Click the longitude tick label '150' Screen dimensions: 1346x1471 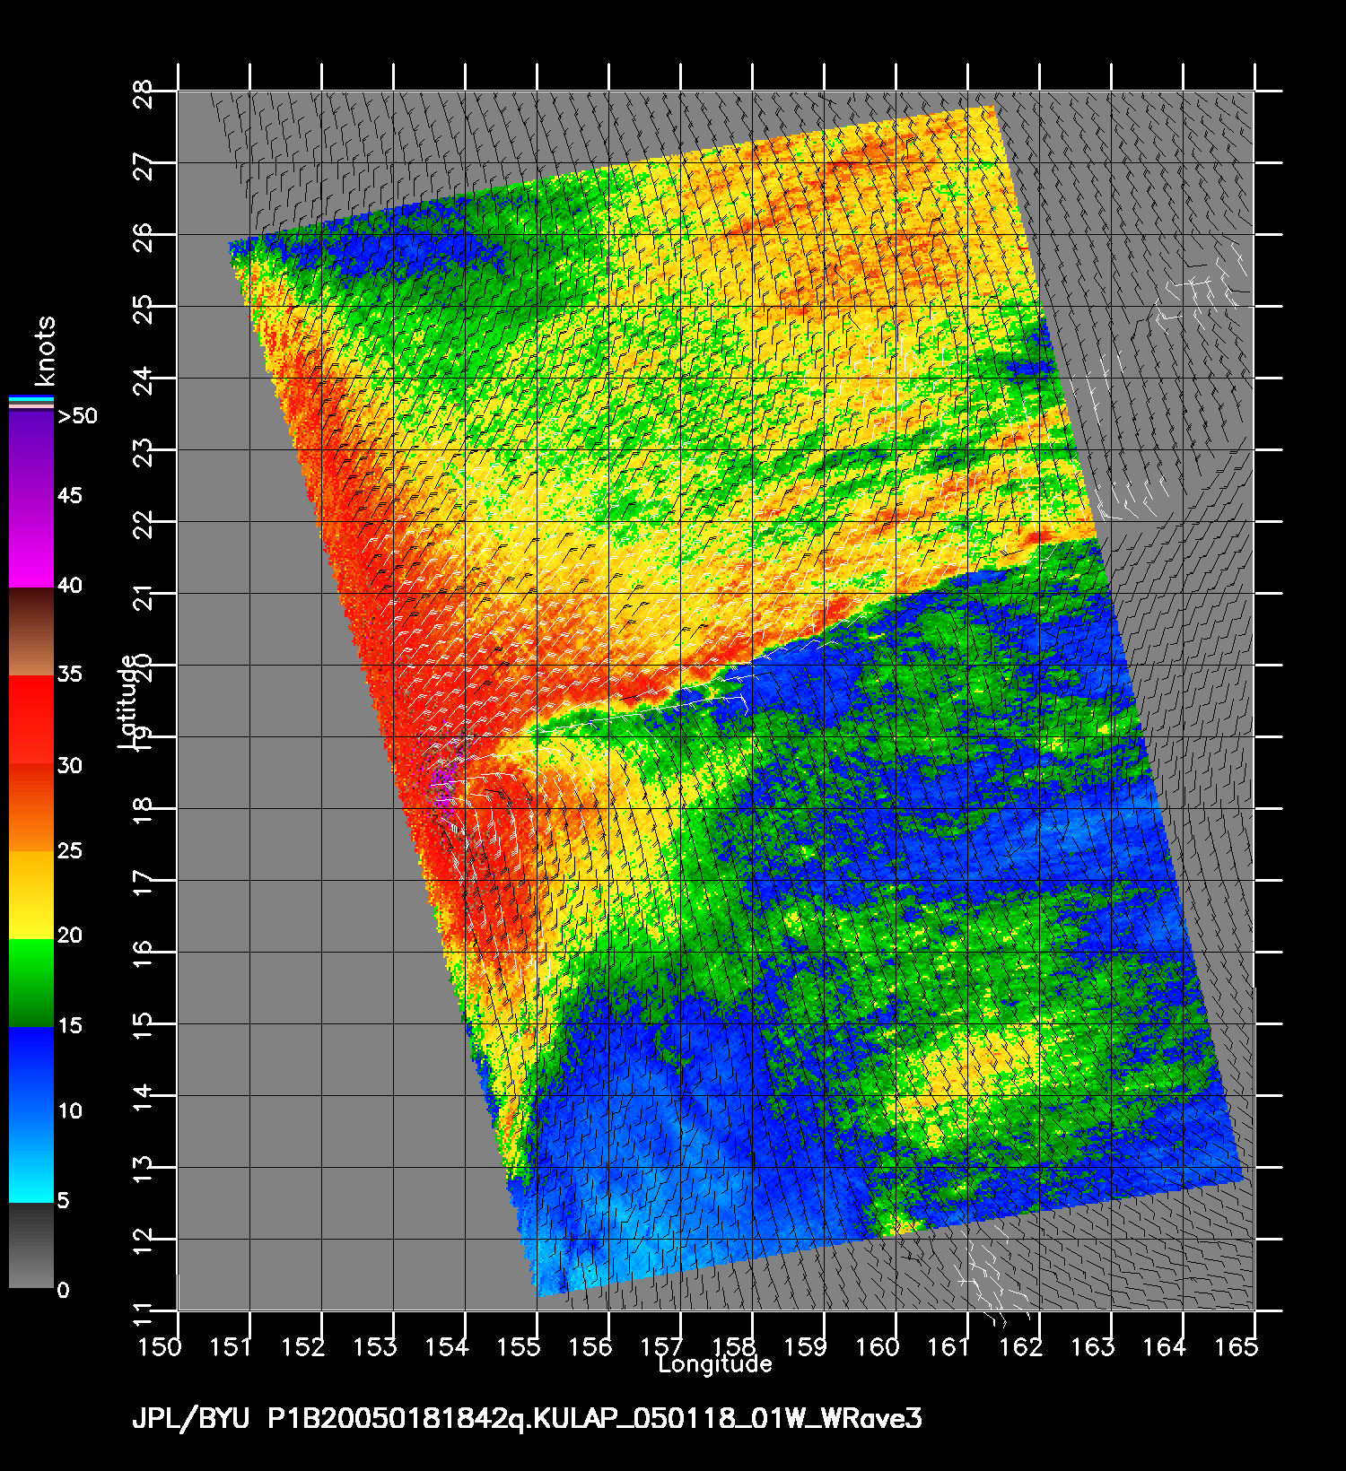160,1346
